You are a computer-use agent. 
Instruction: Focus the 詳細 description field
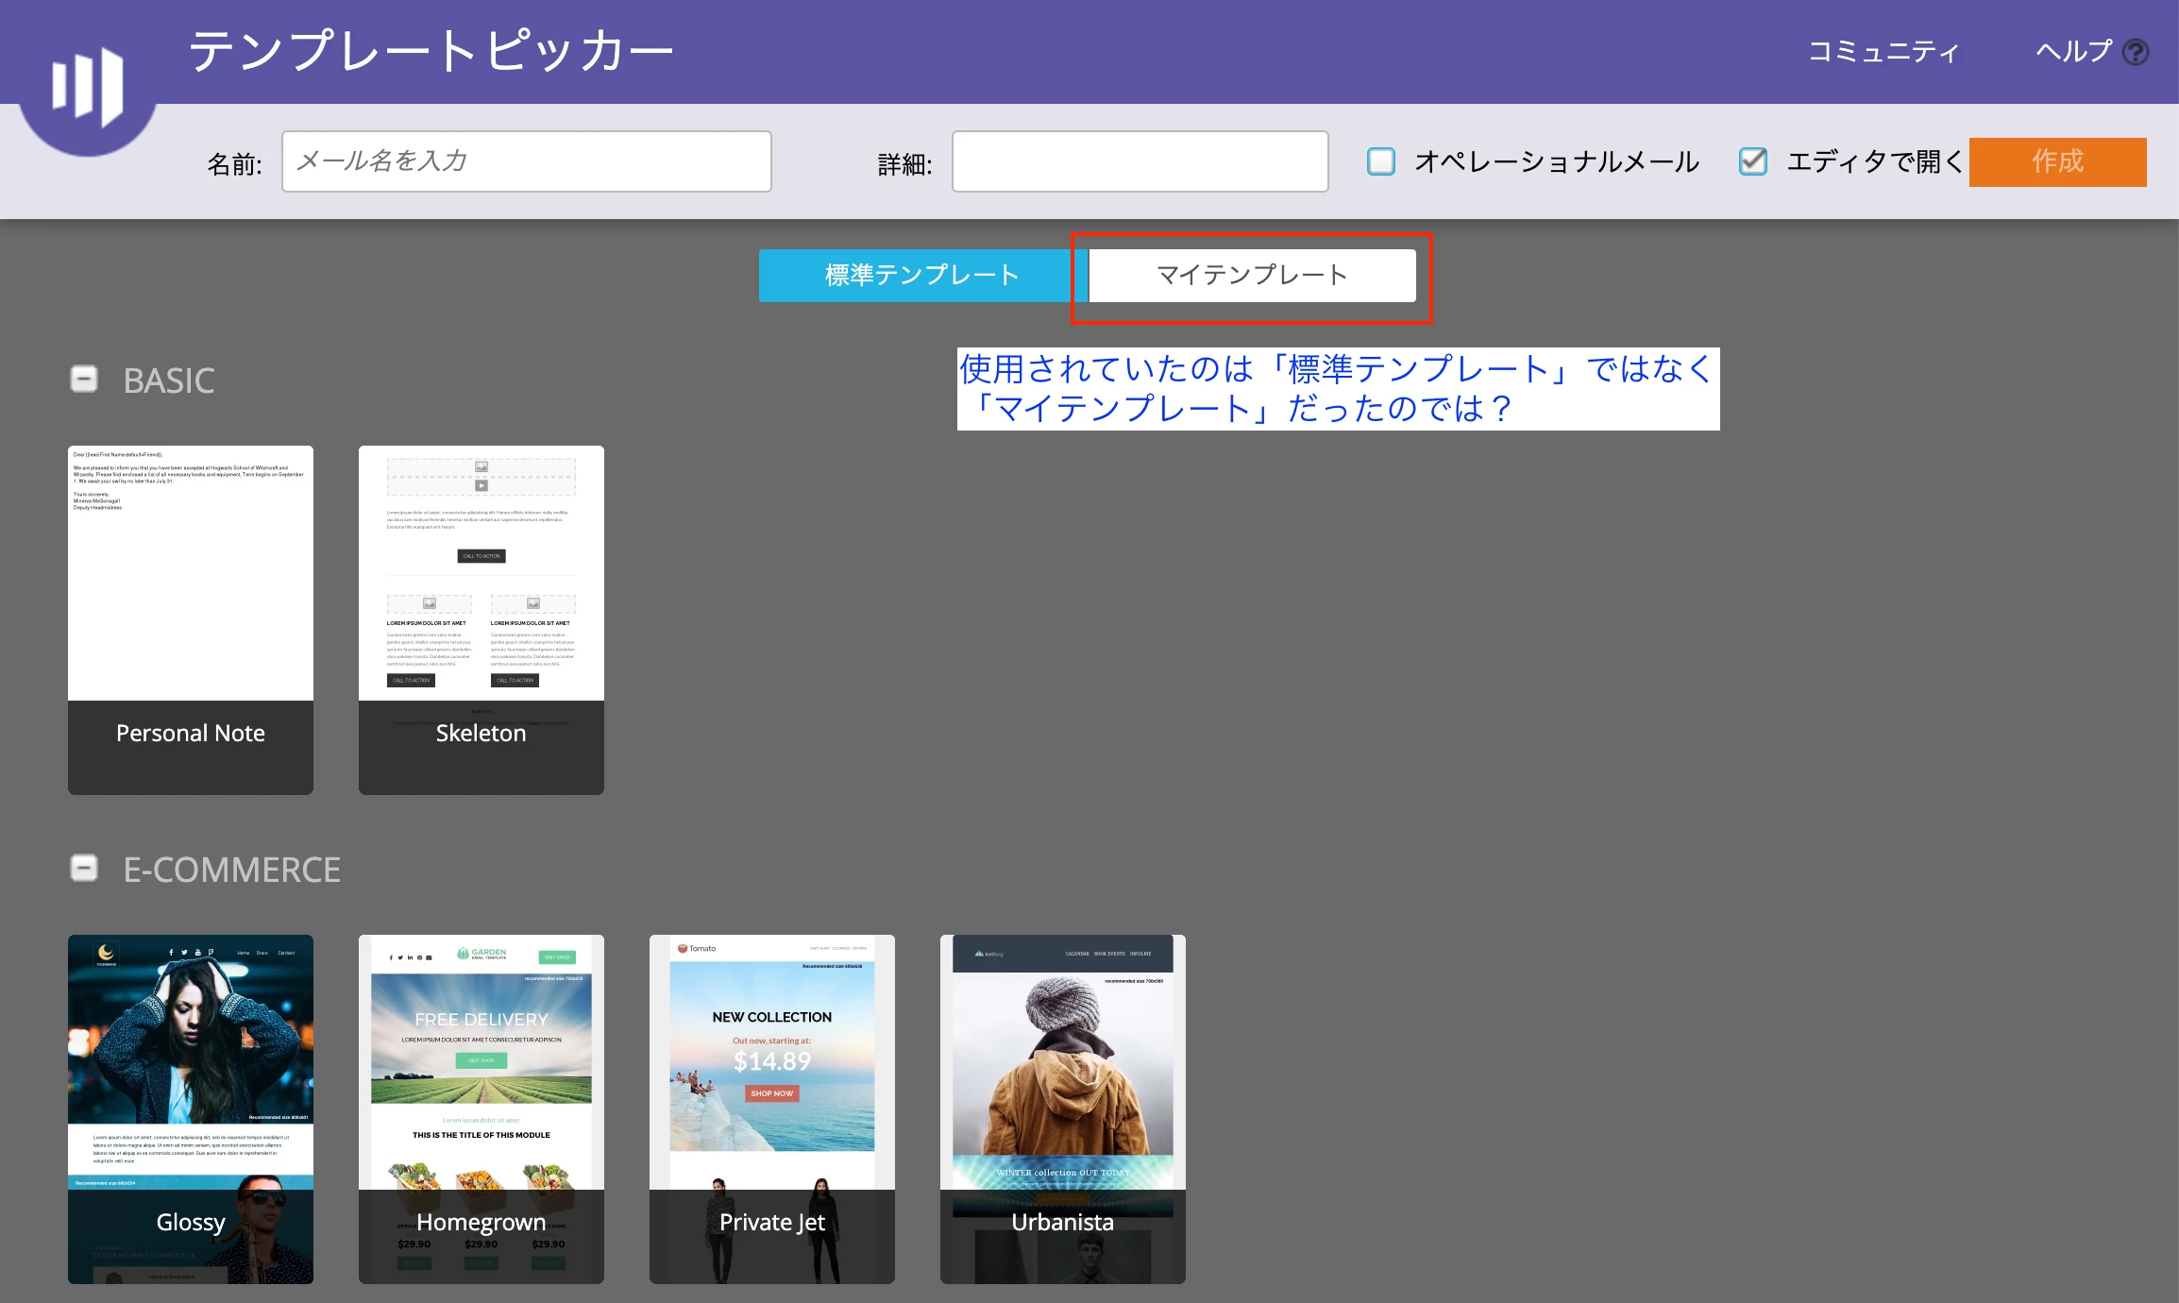point(1140,161)
